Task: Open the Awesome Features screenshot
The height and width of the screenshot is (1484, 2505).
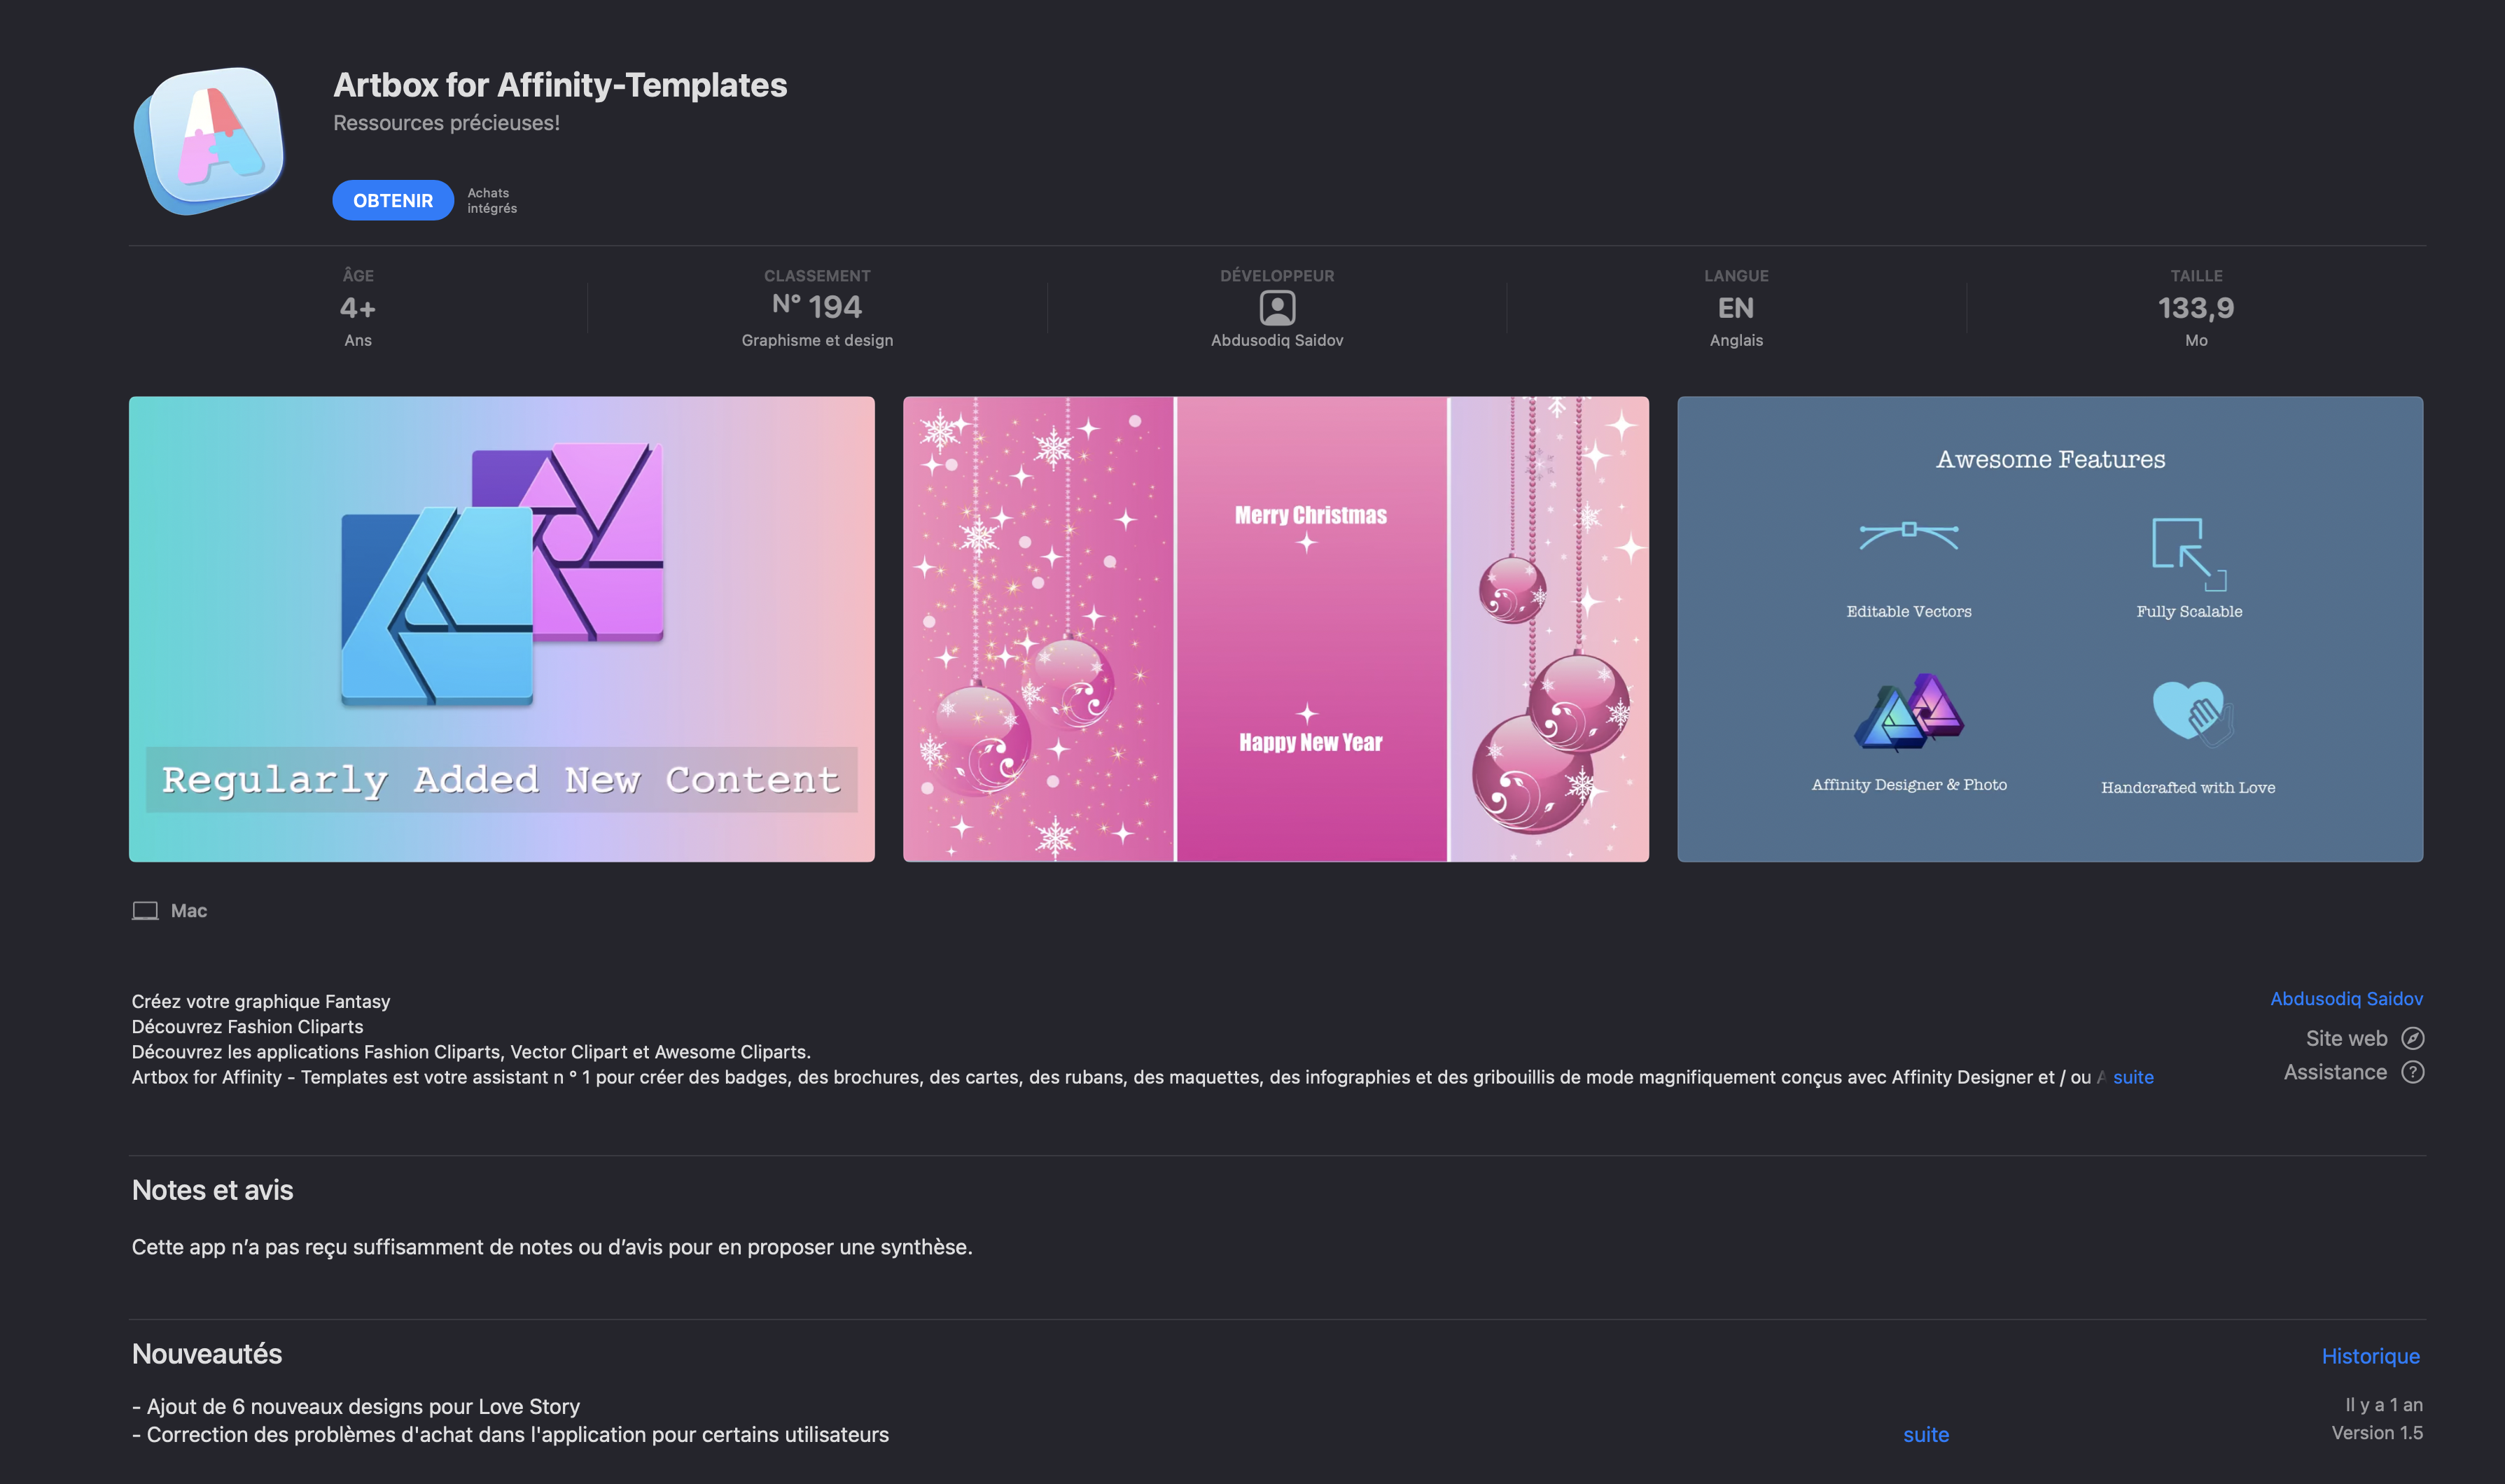Action: click(2050, 629)
